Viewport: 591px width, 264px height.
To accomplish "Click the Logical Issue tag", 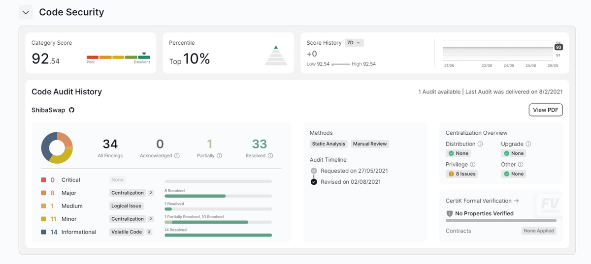I will pos(127,206).
